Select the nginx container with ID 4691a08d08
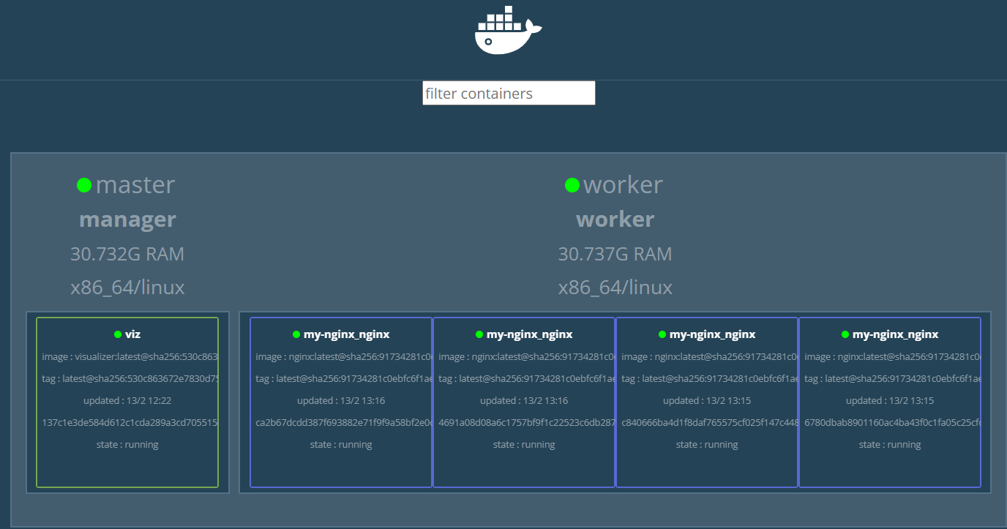The height and width of the screenshot is (529, 1007). point(524,422)
